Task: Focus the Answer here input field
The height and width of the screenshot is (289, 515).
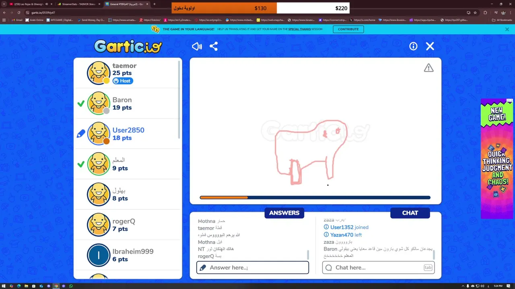Action: [x=253, y=268]
